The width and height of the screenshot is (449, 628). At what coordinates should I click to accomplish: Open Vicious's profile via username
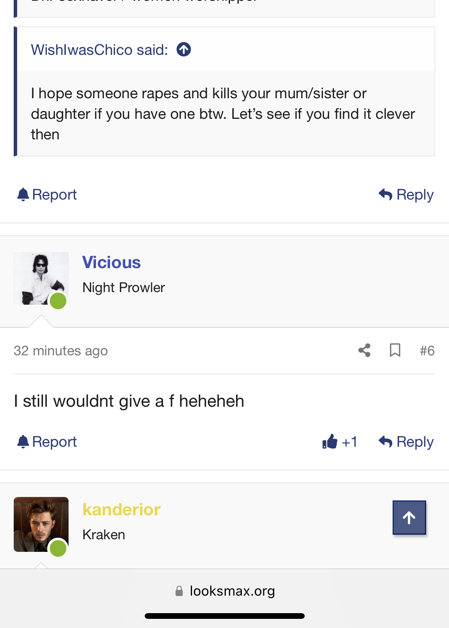[x=112, y=262]
